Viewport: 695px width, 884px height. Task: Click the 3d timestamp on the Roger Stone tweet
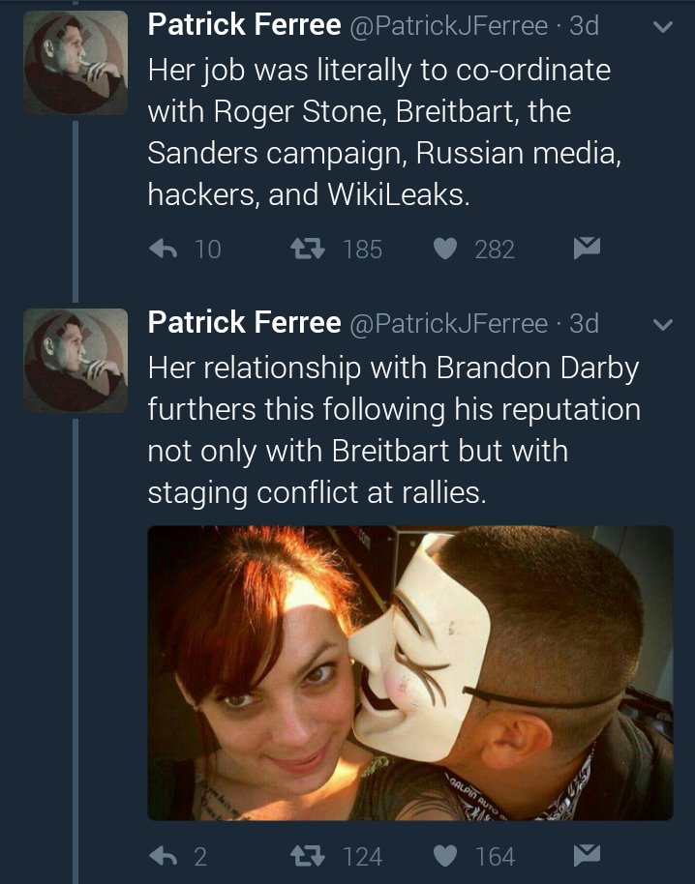[x=584, y=26]
